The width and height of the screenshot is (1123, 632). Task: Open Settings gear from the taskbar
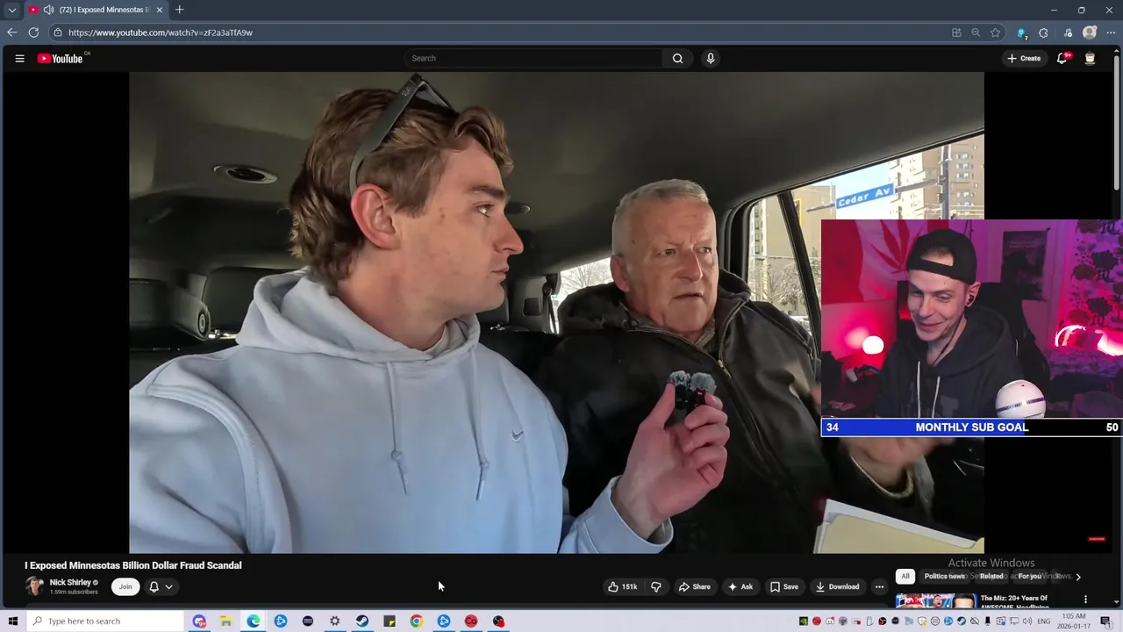tap(335, 621)
